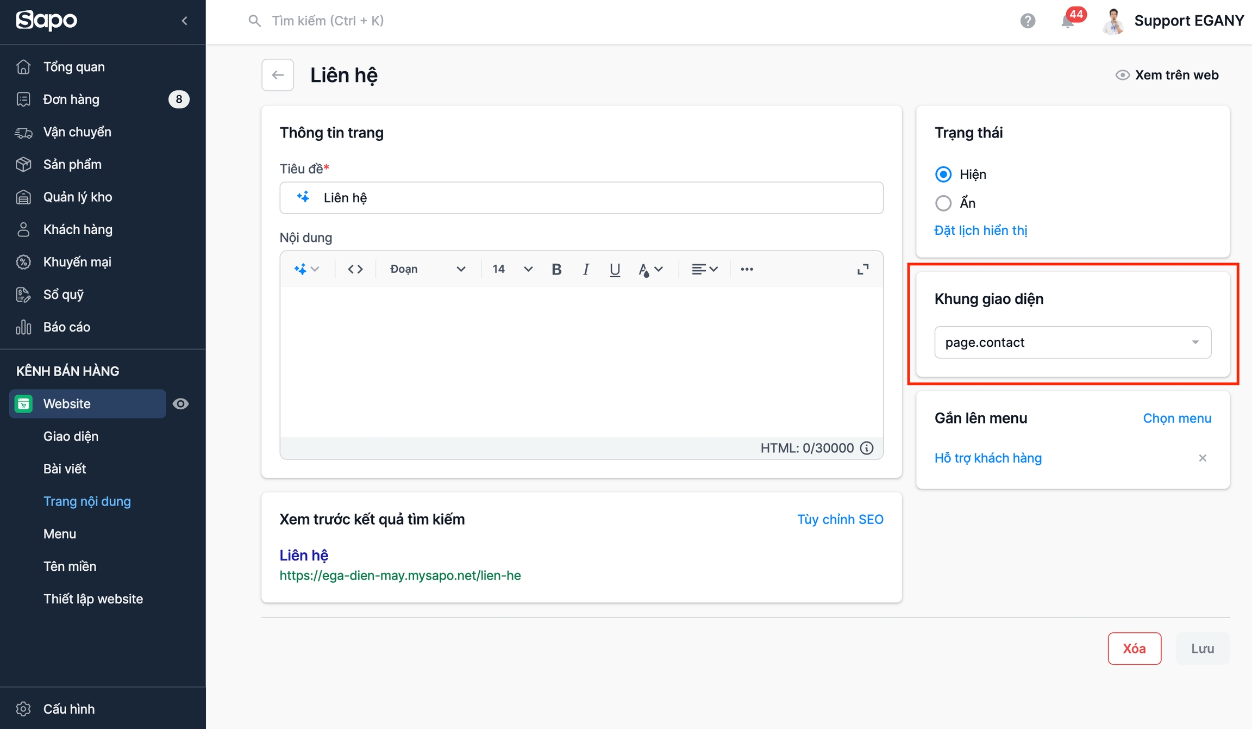Expand editor to fullscreen

[862, 269]
